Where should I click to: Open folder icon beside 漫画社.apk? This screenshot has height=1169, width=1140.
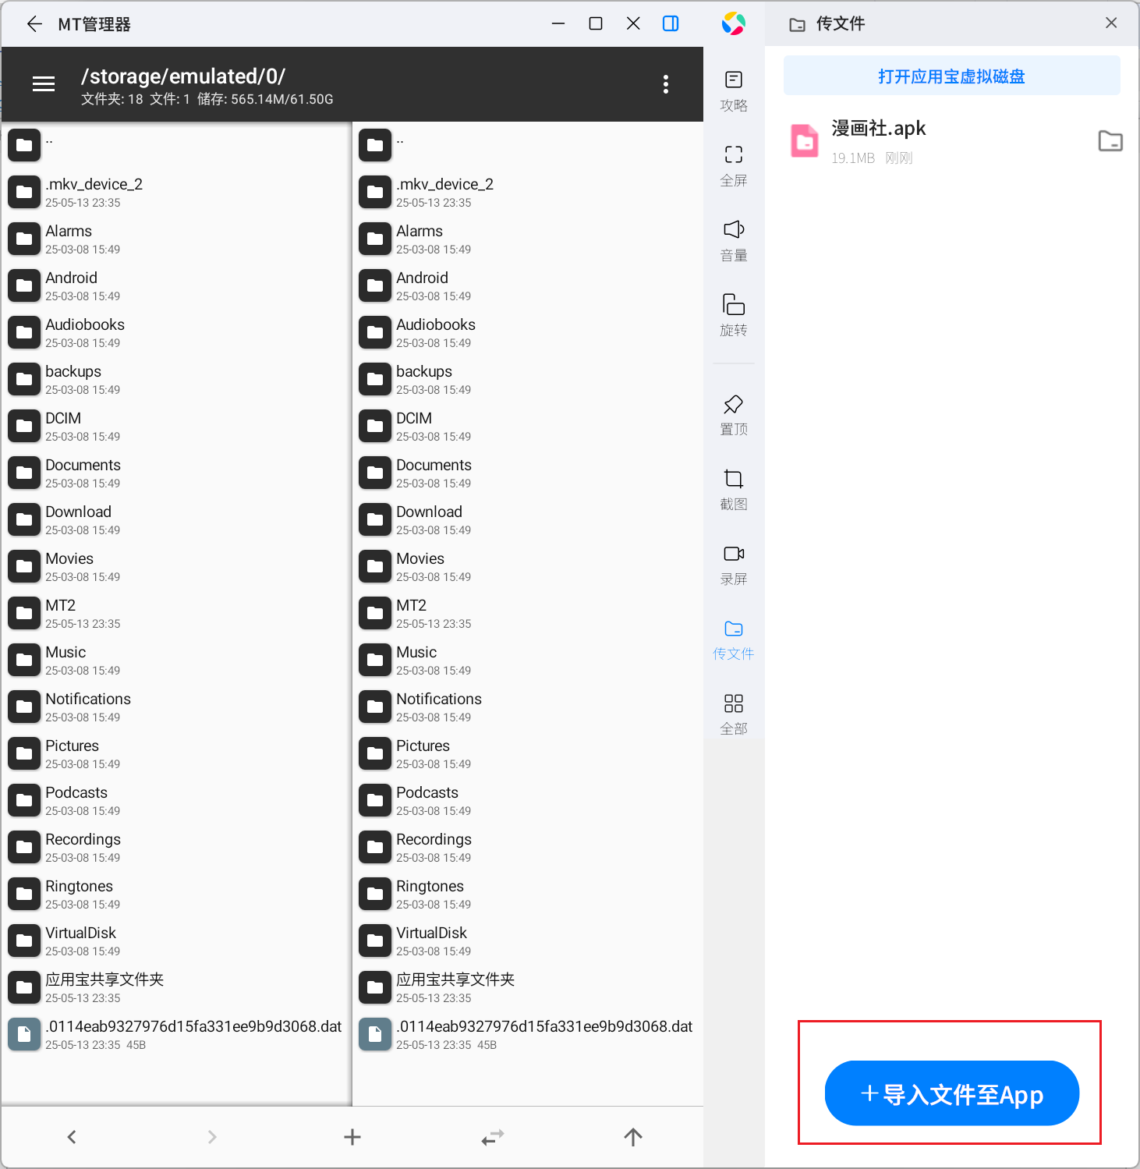pyautogui.click(x=1110, y=141)
